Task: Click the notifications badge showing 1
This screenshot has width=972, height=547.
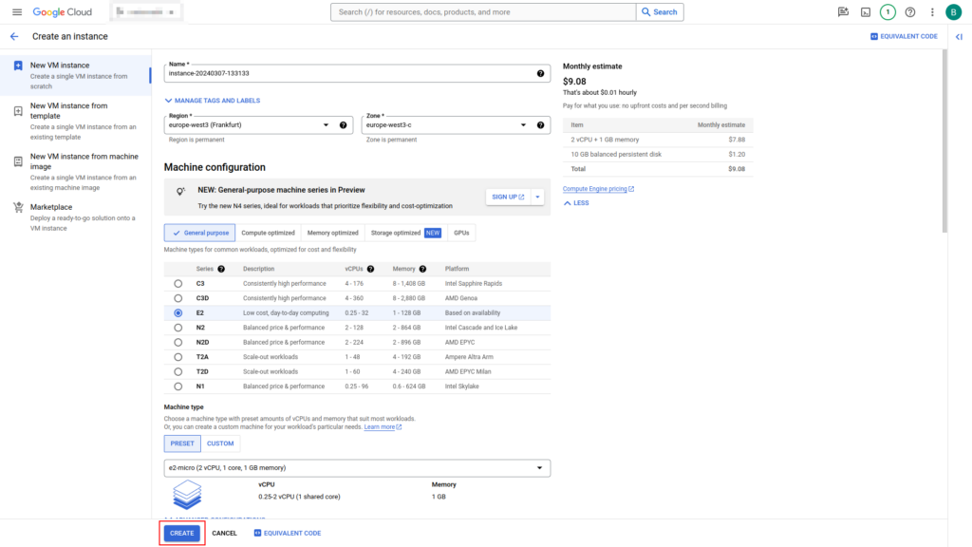Action: coord(888,12)
